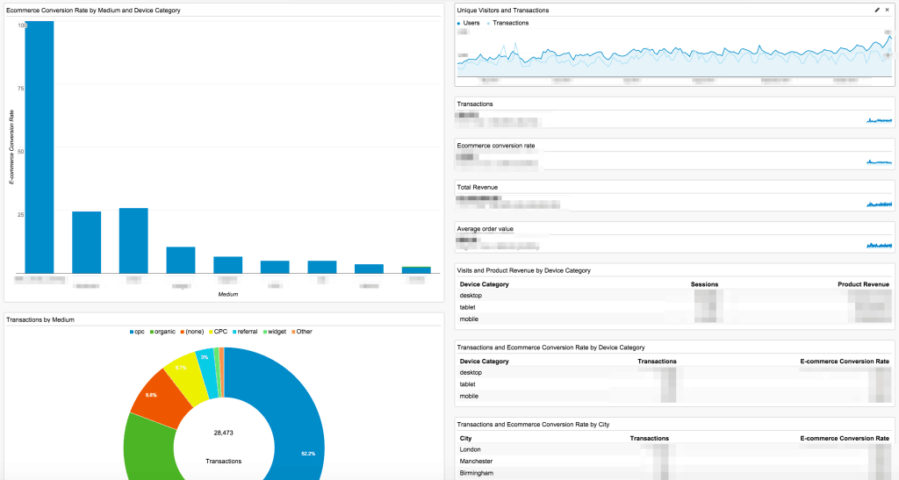Click the uppercase CPC legend entry

click(x=218, y=332)
